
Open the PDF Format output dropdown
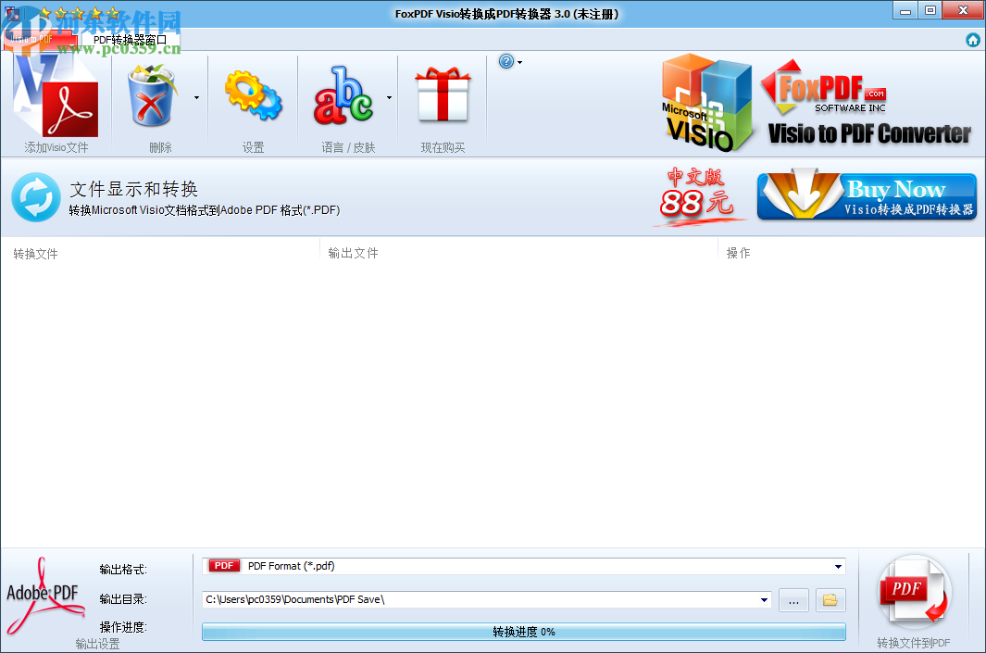click(836, 566)
